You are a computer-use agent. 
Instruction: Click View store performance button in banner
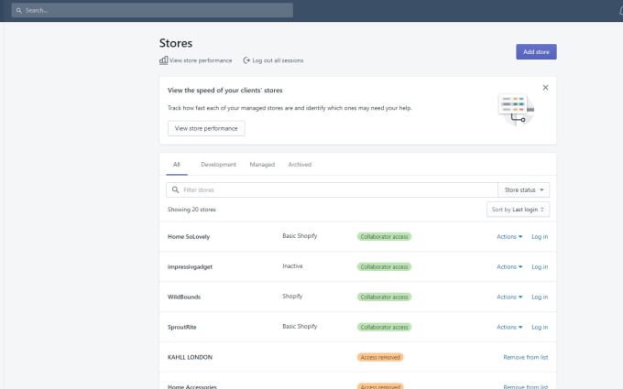click(206, 128)
